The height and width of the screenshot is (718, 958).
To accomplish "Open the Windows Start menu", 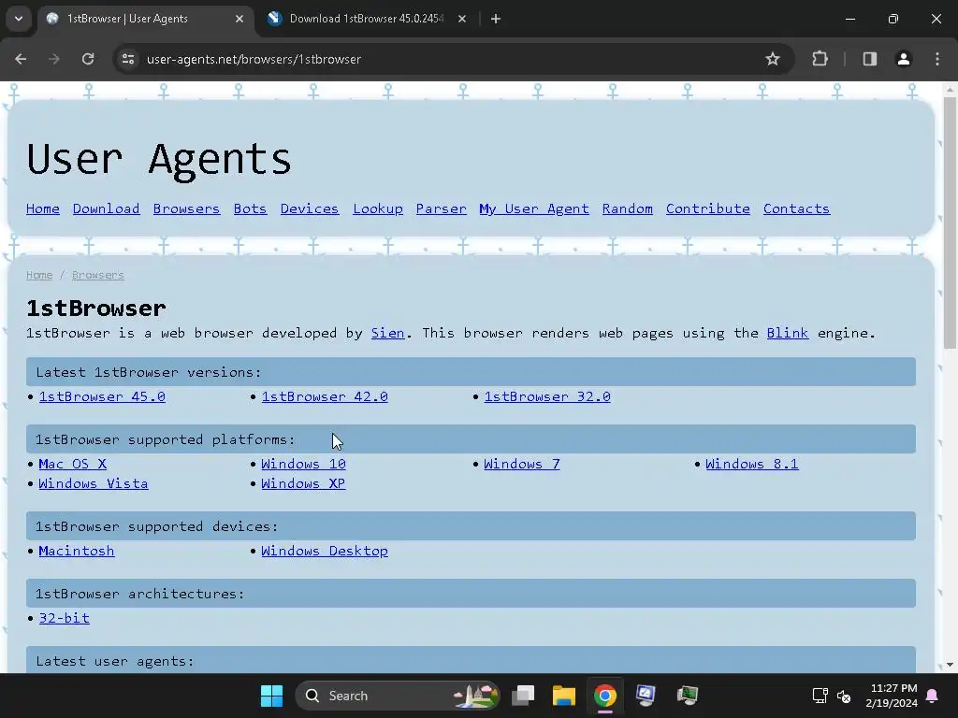I will (x=272, y=696).
